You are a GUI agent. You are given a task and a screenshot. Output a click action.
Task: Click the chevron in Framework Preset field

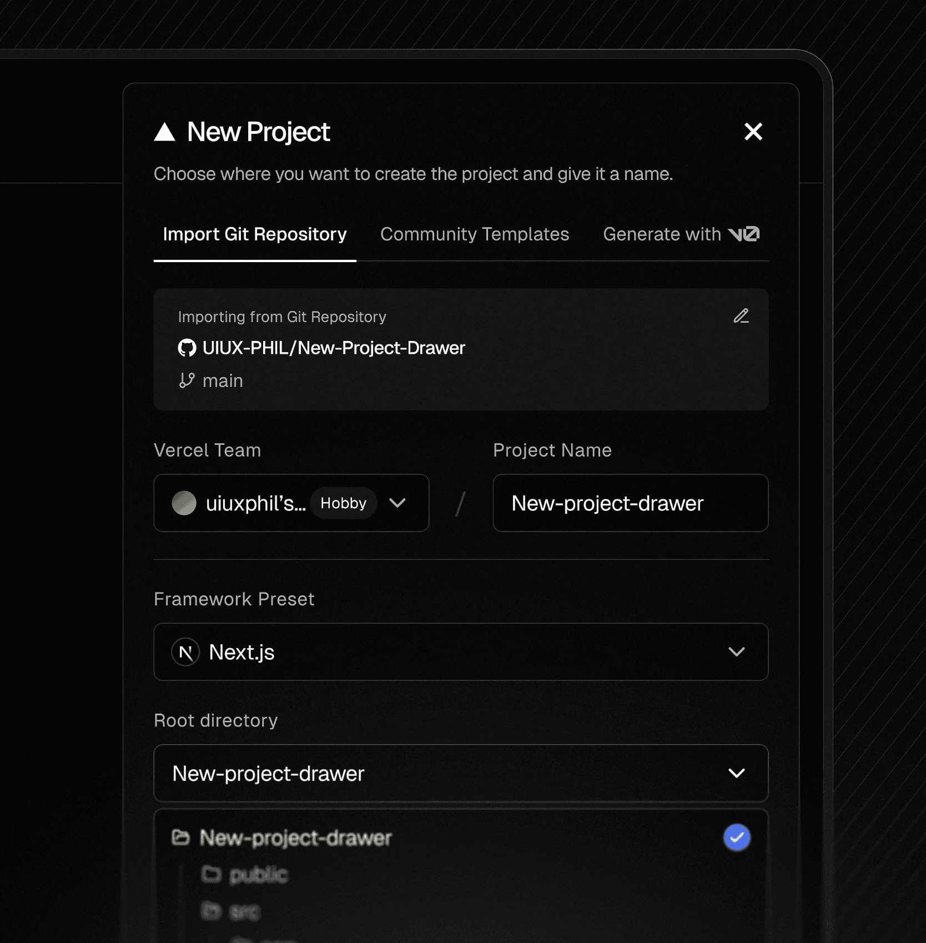pyautogui.click(x=737, y=652)
